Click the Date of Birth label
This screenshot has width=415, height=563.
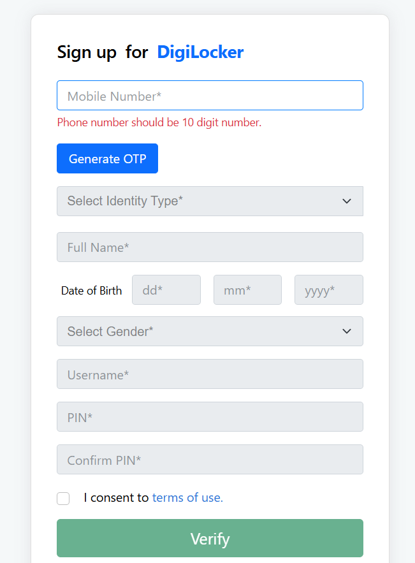click(91, 291)
